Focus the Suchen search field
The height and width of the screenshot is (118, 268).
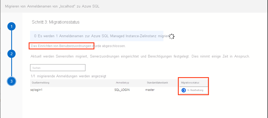(x=58, y=68)
